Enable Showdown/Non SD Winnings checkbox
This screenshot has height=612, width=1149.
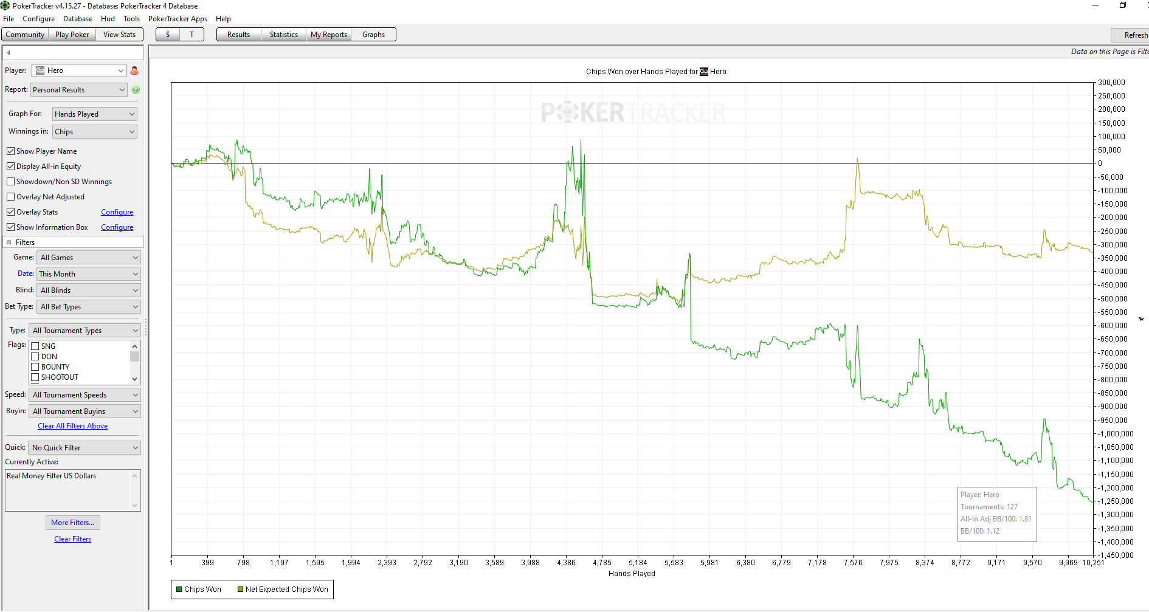(10, 182)
